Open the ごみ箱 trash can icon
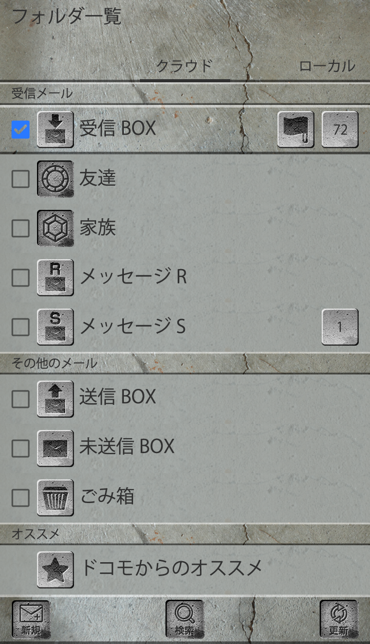Viewport: 370px width, 644px height. click(55, 497)
